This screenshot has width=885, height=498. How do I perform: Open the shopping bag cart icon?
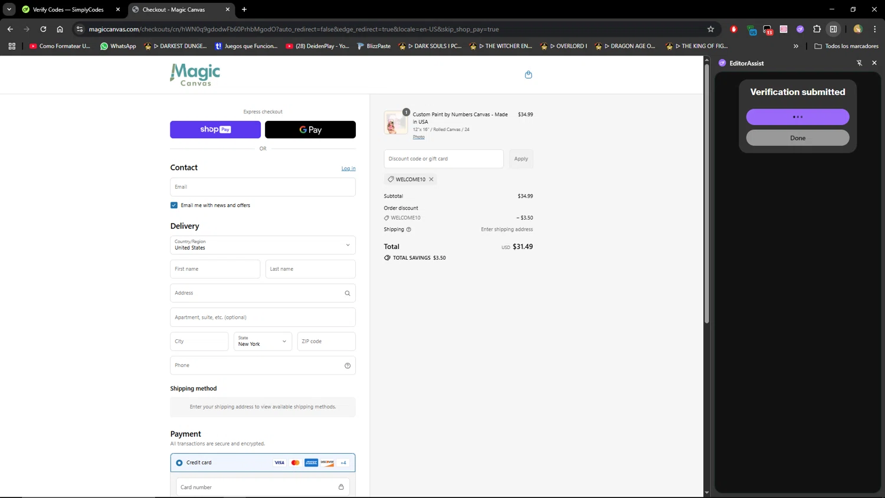pyautogui.click(x=528, y=74)
